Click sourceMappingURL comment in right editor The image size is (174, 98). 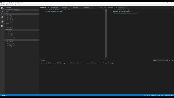(x=125, y=13)
